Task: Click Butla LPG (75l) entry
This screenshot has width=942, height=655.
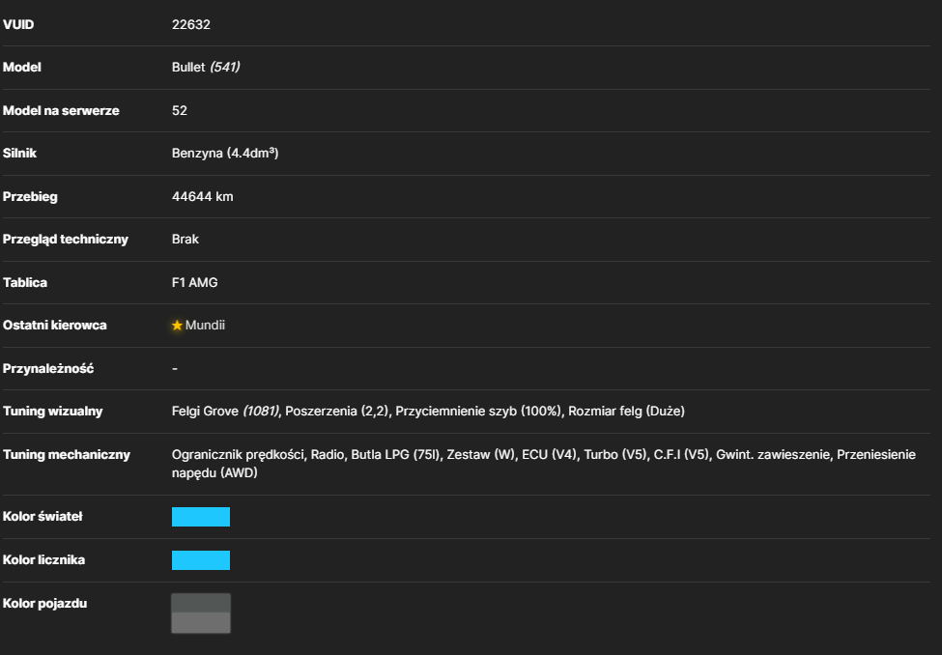Action: point(395,455)
